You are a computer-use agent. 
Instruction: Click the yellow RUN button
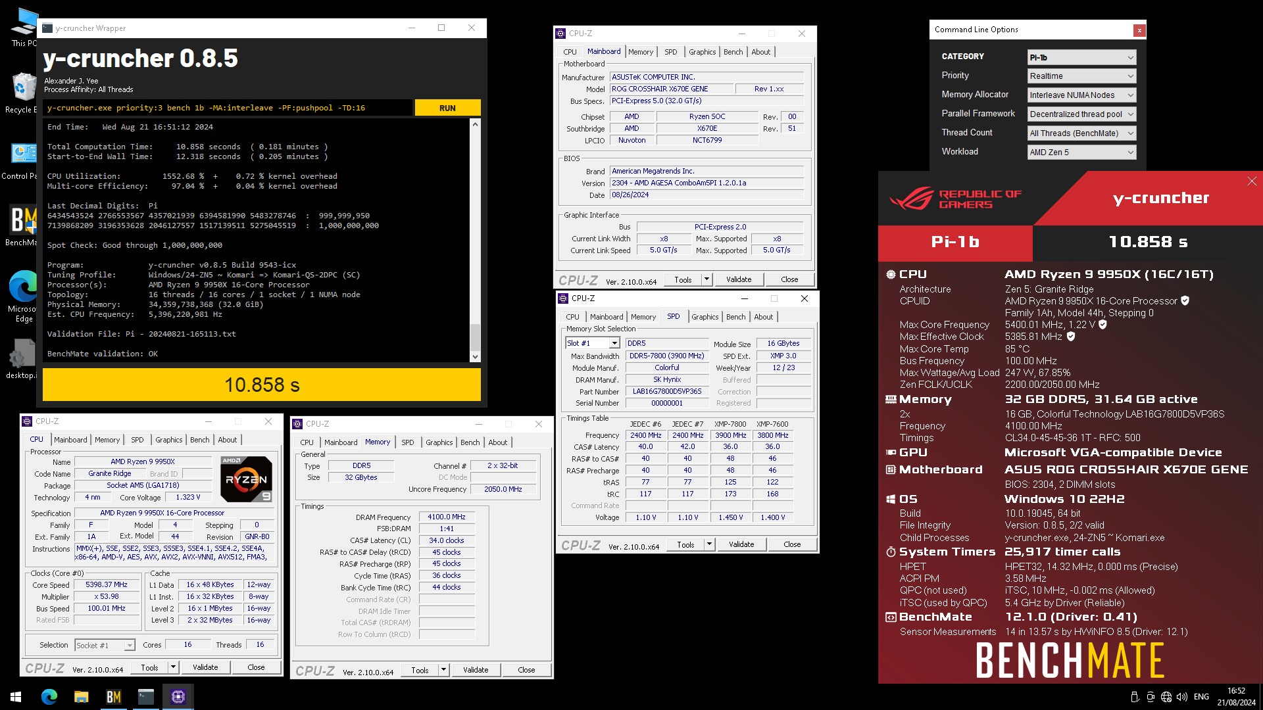[x=447, y=108]
